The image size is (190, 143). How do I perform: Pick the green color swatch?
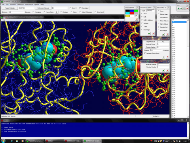click(x=136, y=11)
